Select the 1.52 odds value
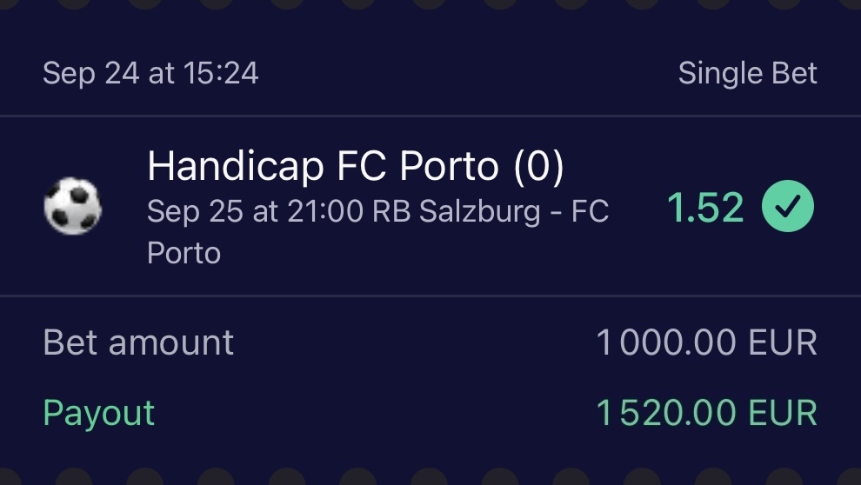The width and height of the screenshot is (861, 485). [705, 208]
